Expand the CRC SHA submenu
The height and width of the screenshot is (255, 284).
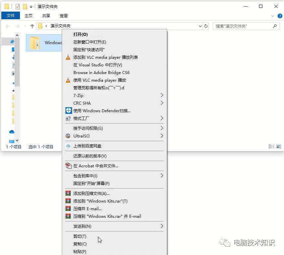coord(162,103)
